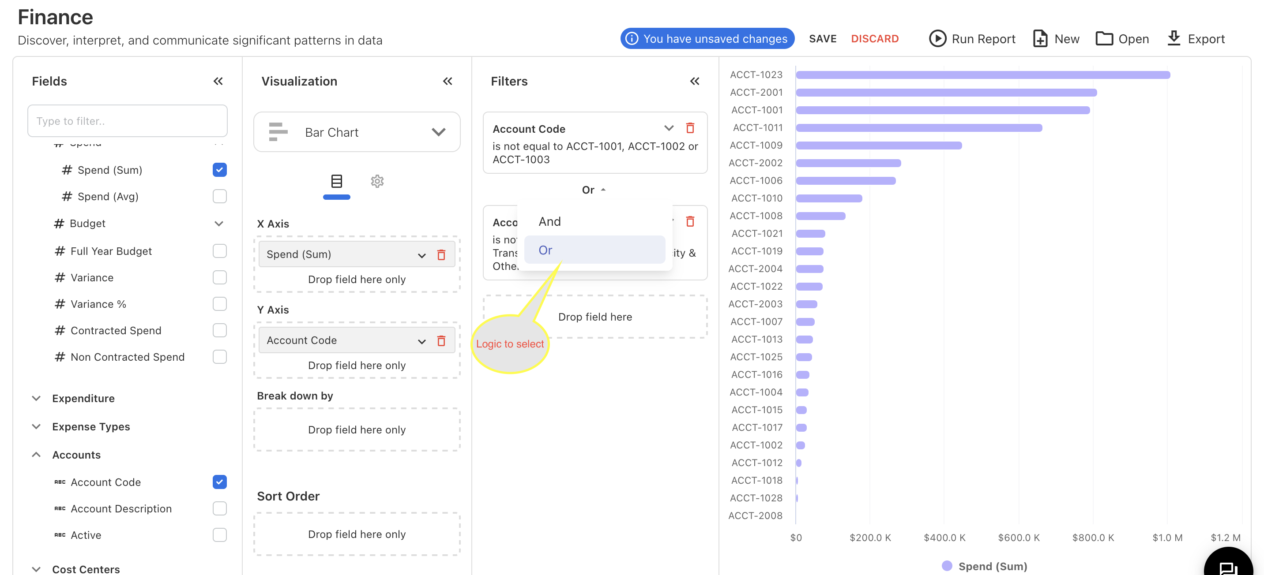Remove Spend (Sum) from the X Axis
The width and height of the screenshot is (1264, 575).
click(x=441, y=255)
